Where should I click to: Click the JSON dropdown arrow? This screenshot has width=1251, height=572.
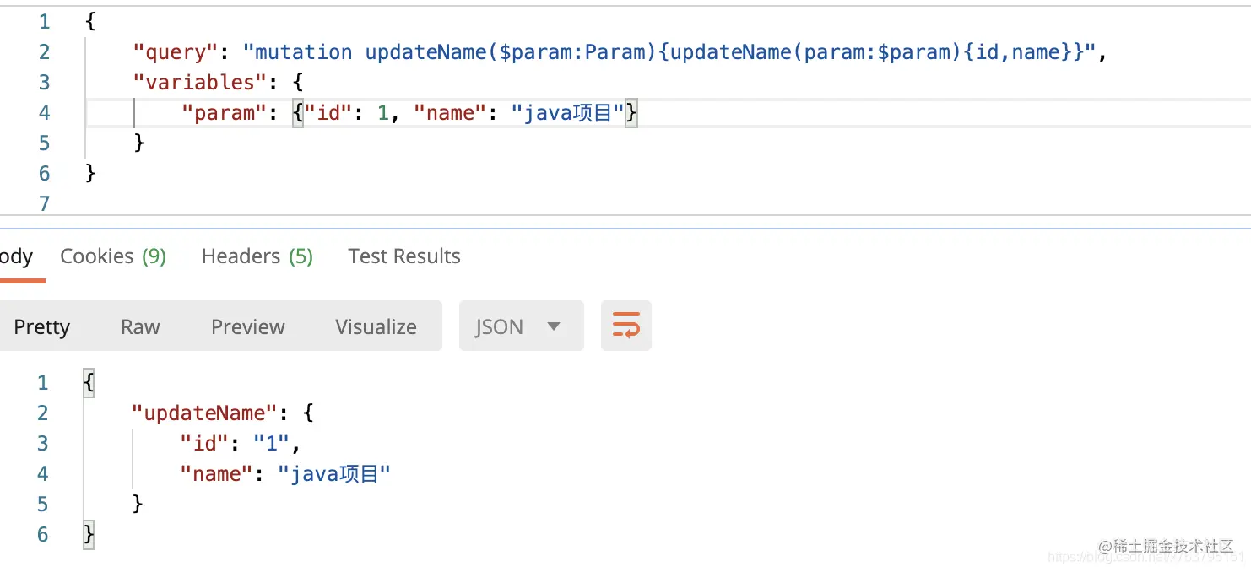pos(554,326)
